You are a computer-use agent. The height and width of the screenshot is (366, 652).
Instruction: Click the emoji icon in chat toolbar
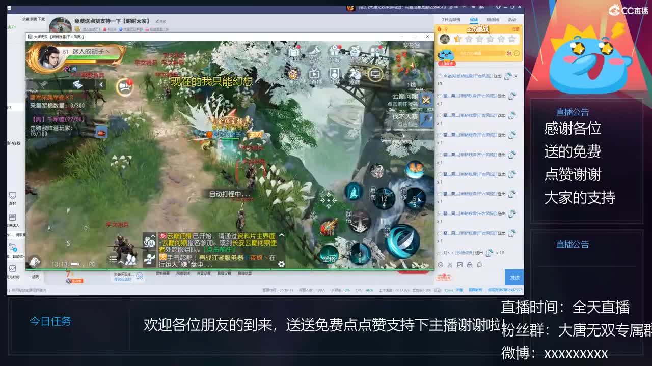tap(441, 265)
